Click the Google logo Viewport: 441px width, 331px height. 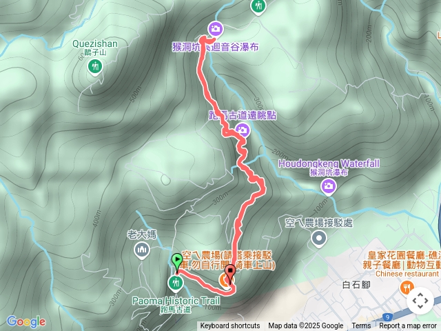click(26, 322)
